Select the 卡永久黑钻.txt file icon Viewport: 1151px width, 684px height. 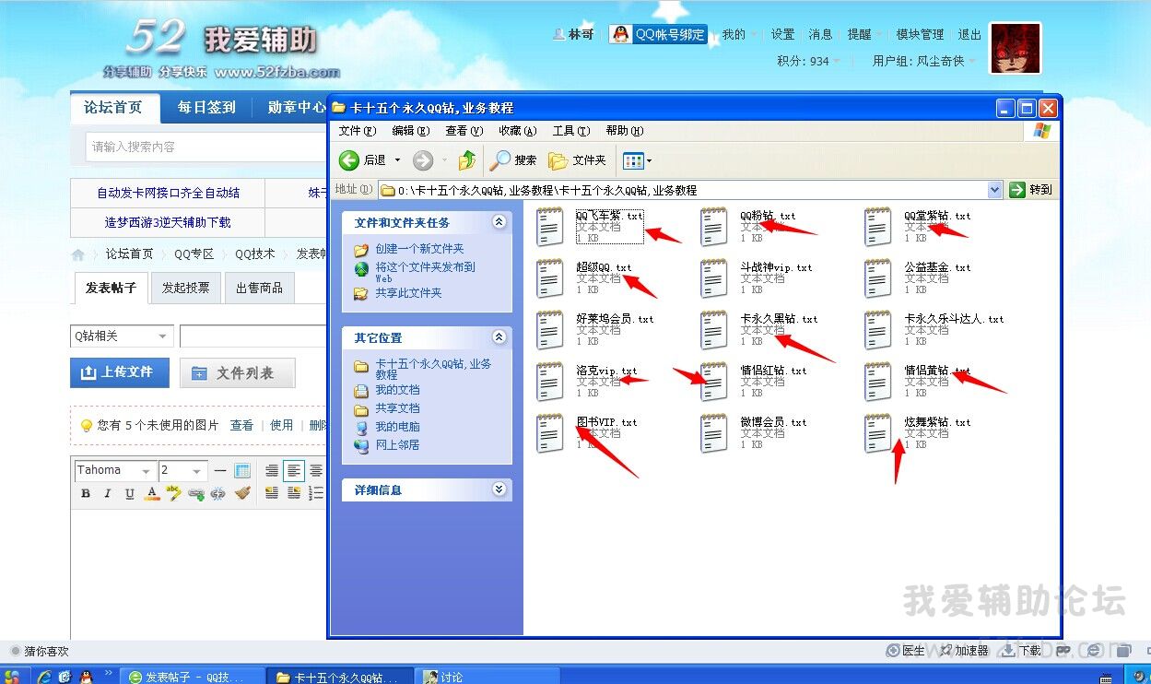click(x=714, y=330)
